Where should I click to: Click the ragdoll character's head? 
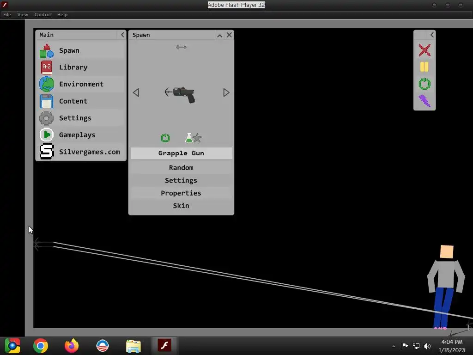[x=447, y=252]
